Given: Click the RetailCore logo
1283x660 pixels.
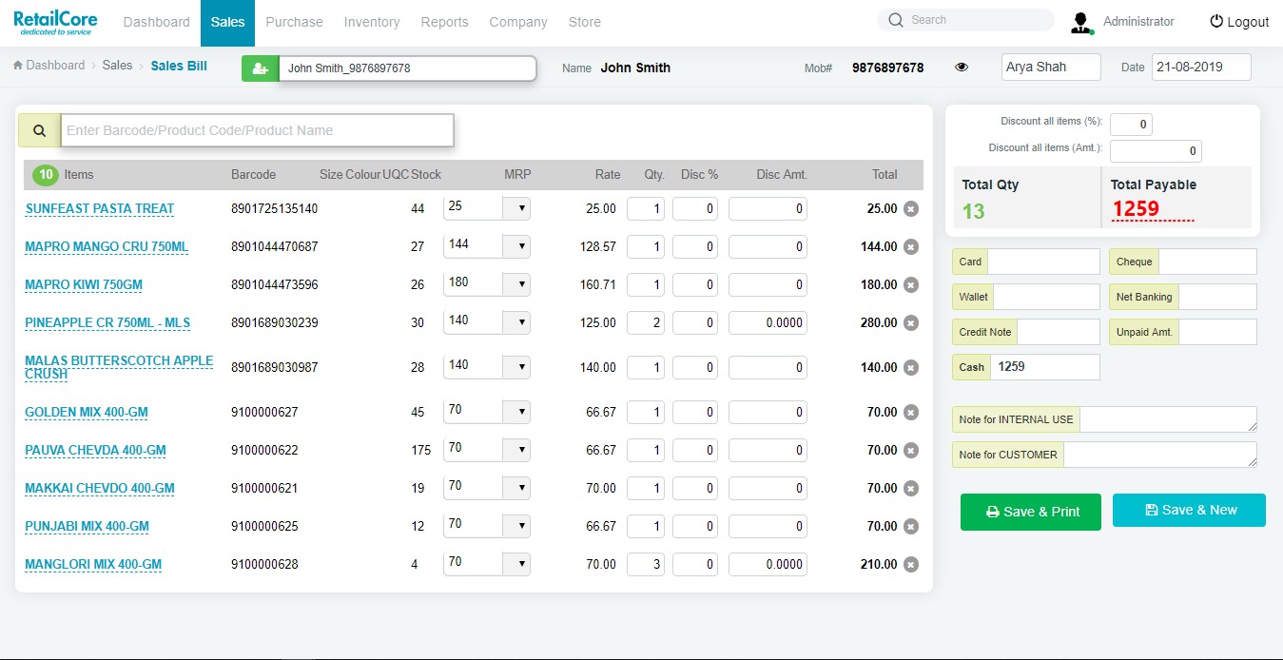Looking at the screenshot, I should tap(55, 22).
